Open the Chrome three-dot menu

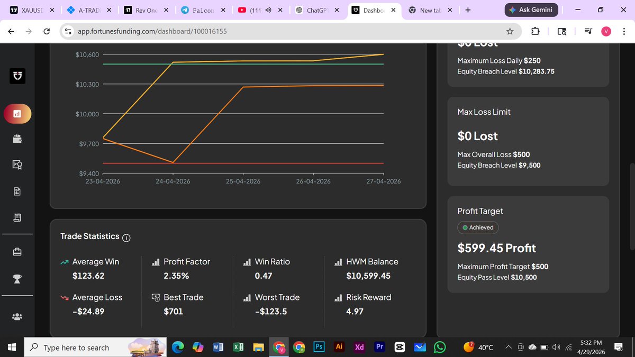[x=624, y=31]
